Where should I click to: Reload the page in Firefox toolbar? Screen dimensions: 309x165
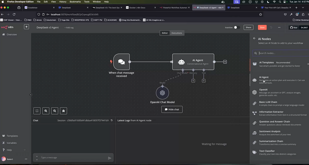tap(14, 14)
